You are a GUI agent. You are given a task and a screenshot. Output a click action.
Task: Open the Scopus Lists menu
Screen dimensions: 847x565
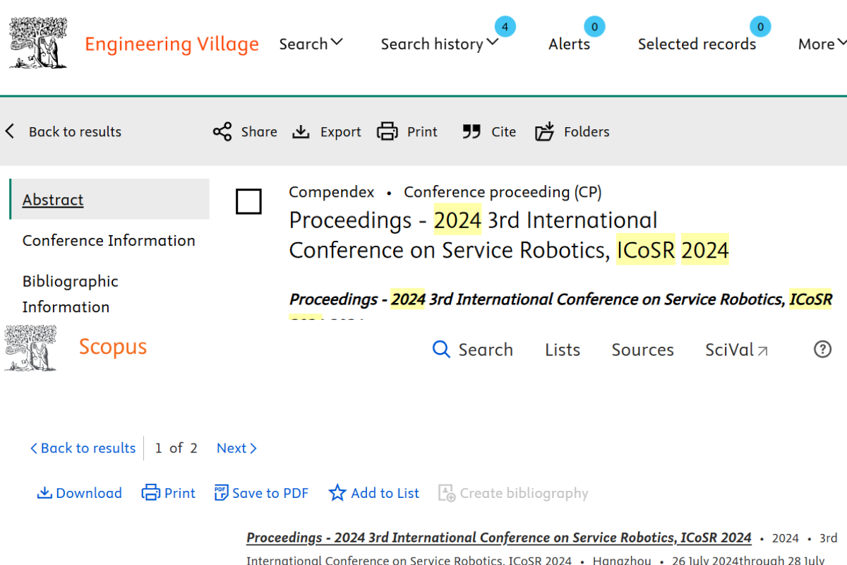click(563, 350)
